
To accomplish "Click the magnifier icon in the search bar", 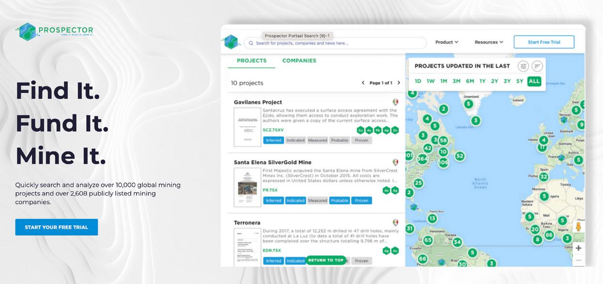I will [x=251, y=43].
